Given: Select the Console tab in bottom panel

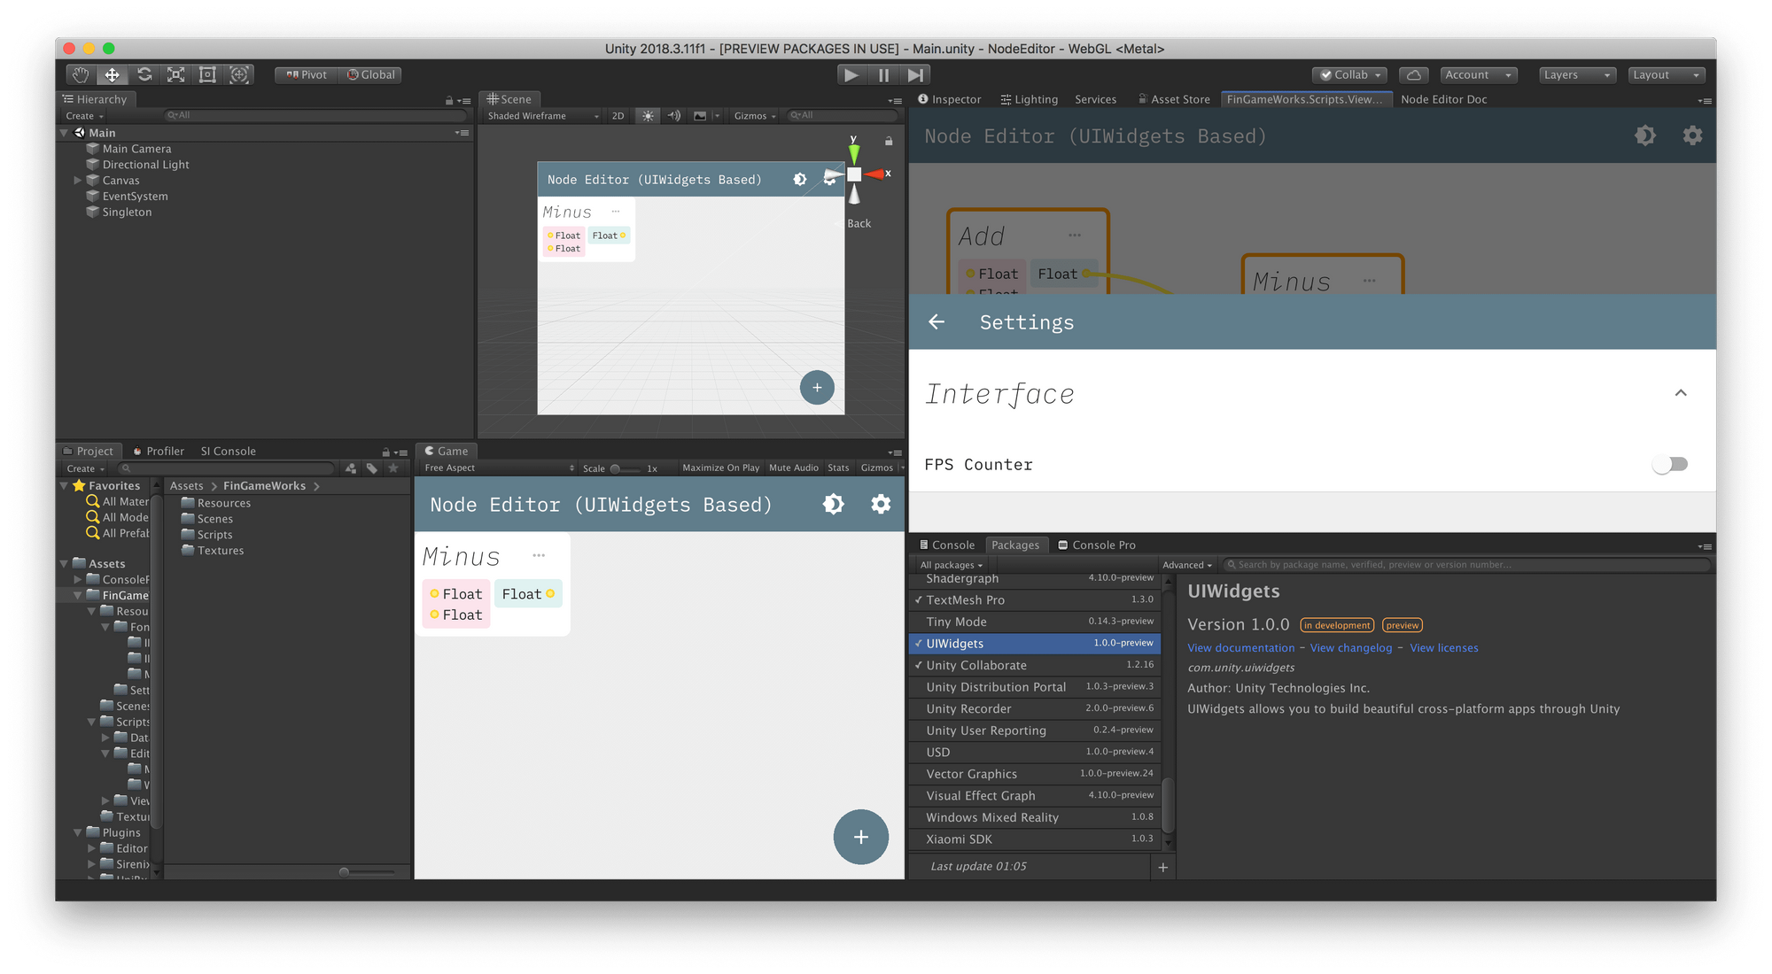Looking at the screenshot, I should coord(949,545).
